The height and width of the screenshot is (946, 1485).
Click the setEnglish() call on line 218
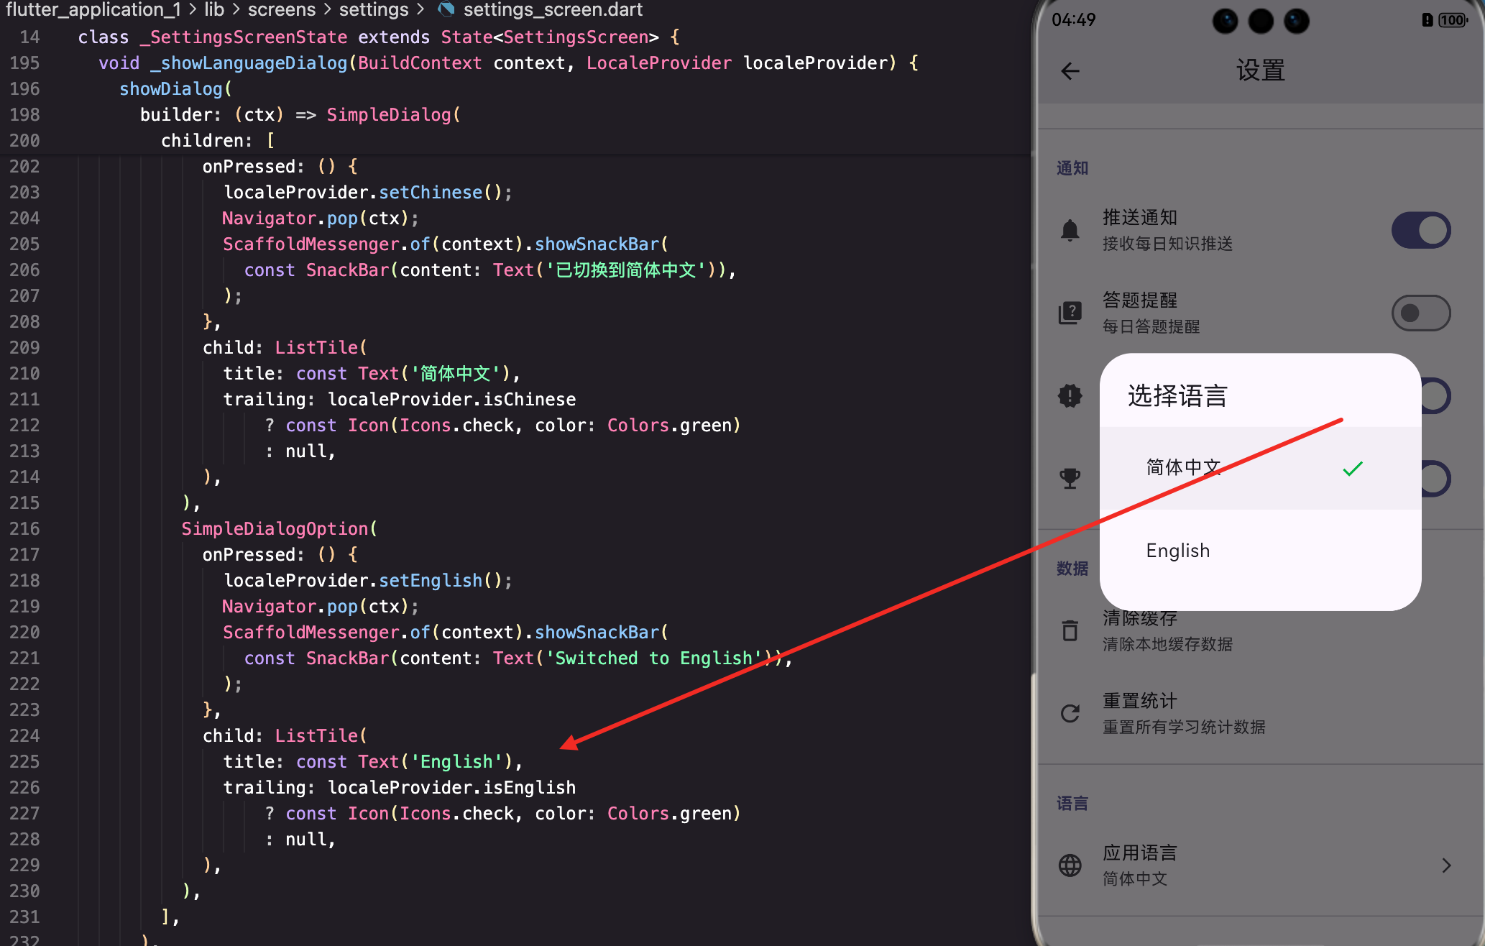(439, 580)
